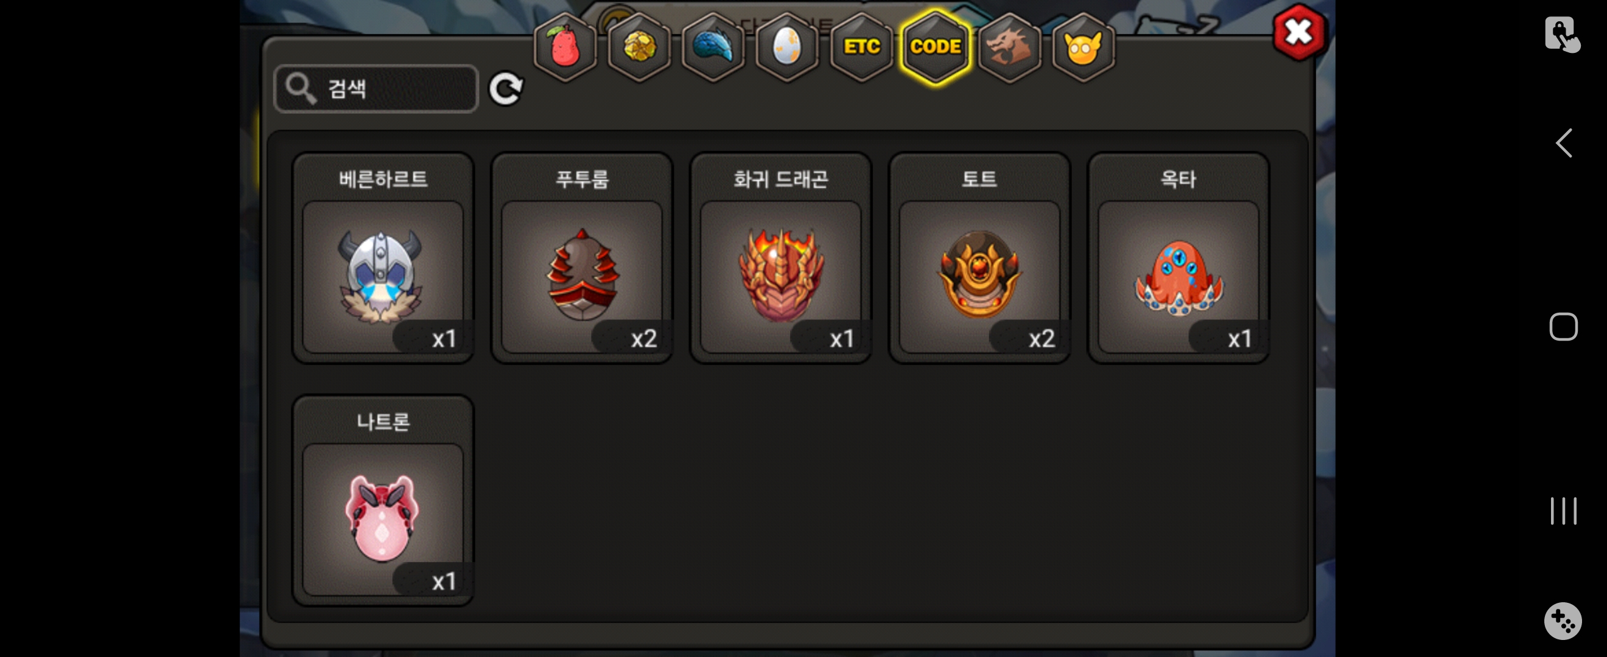Choose the 화귀 드래곤 flaming egg
1607x657 pixels.
[x=780, y=258]
